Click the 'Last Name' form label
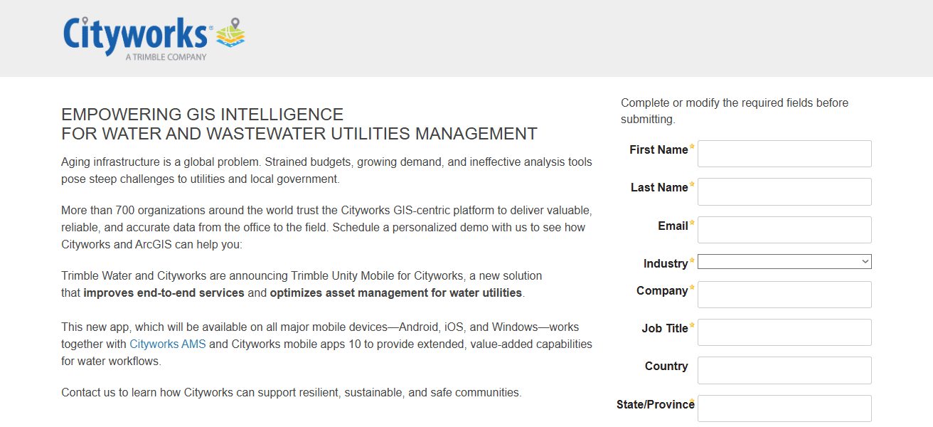Viewport: 933px width, 427px height. click(659, 188)
